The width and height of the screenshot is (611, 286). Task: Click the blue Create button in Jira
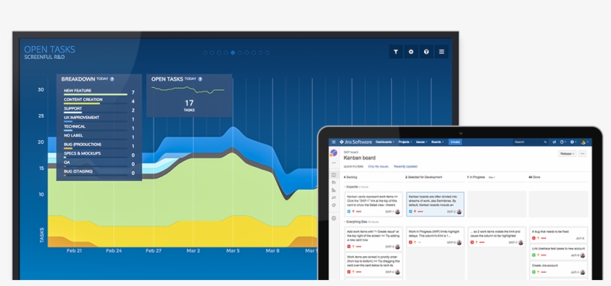pyautogui.click(x=455, y=142)
